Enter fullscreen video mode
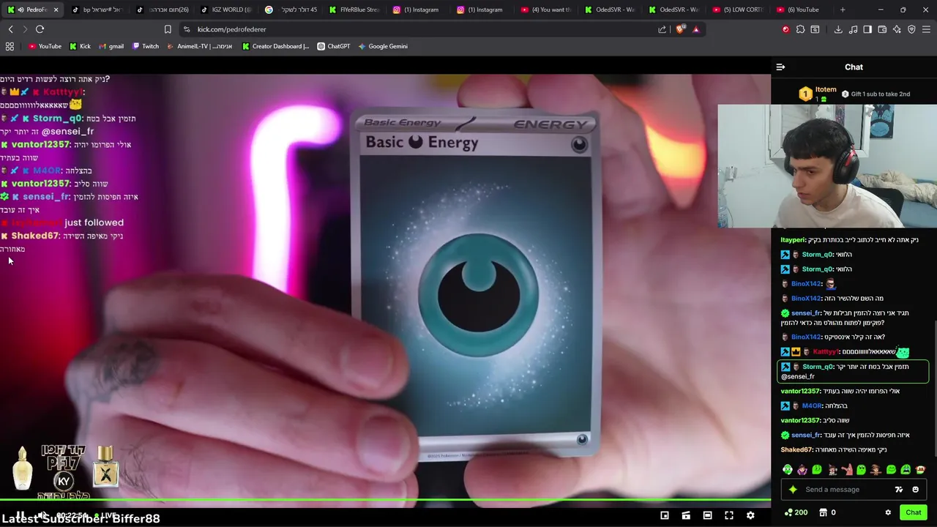This screenshot has width=937, height=527. pos(729,515)
